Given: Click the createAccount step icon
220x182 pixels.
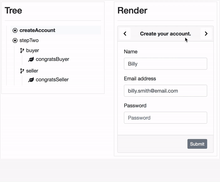Looking at the screenshot, I should [x=15, y=30].
